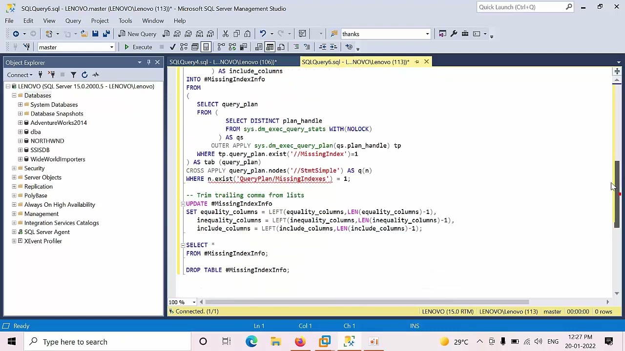Click the Open File folder icon
The height and width of the screenshot is (351, 625).
click(x=84, y=34)
